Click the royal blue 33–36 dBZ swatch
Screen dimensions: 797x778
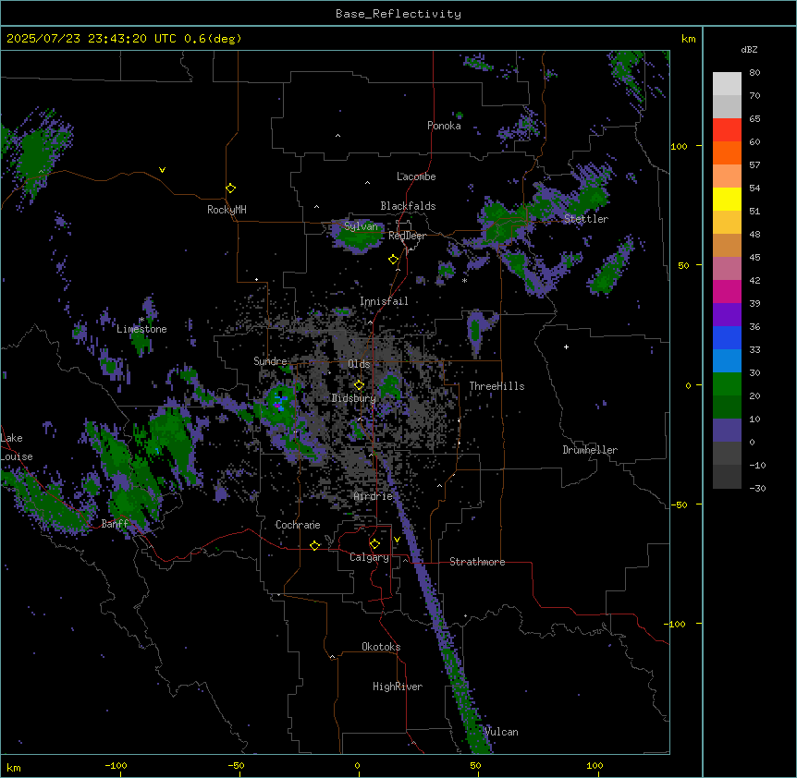[727, 337]
